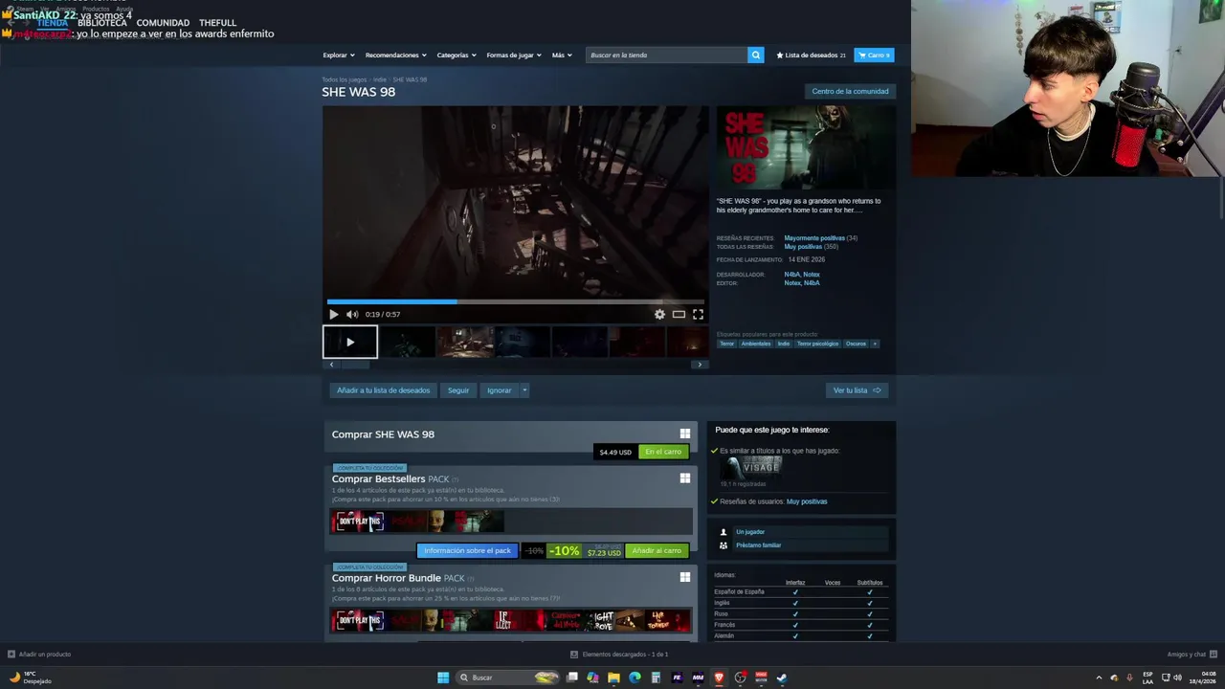Image resolution: width=1225 pixels, height=689 pixels.
Task: Open Información sobre el pack for Bestsellers
Action: 467,551
